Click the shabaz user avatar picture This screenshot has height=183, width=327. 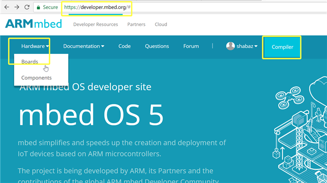(231, 46)
